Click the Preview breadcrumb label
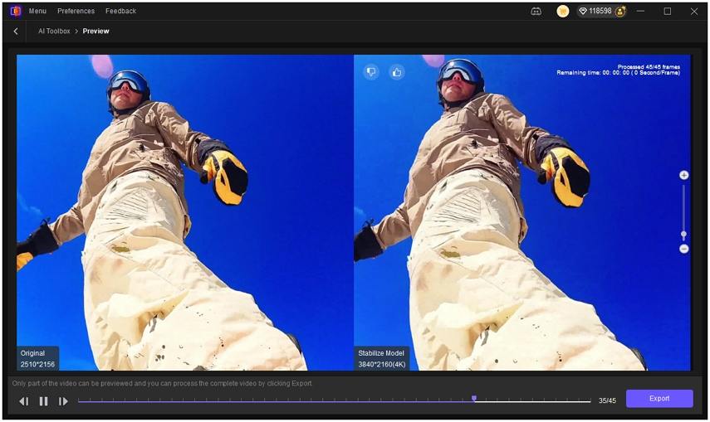 point(96,32)
